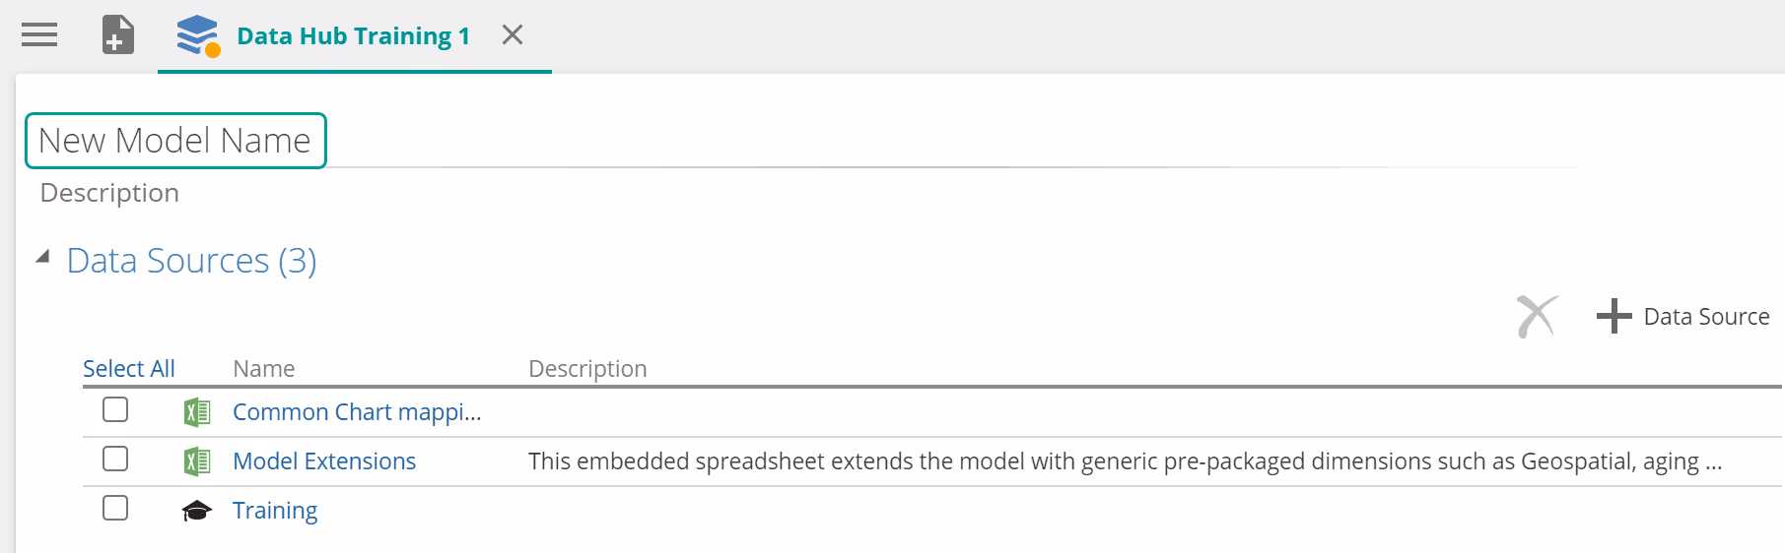Click the Description text field
This screenshot has width=1785, height=553.
109,193
